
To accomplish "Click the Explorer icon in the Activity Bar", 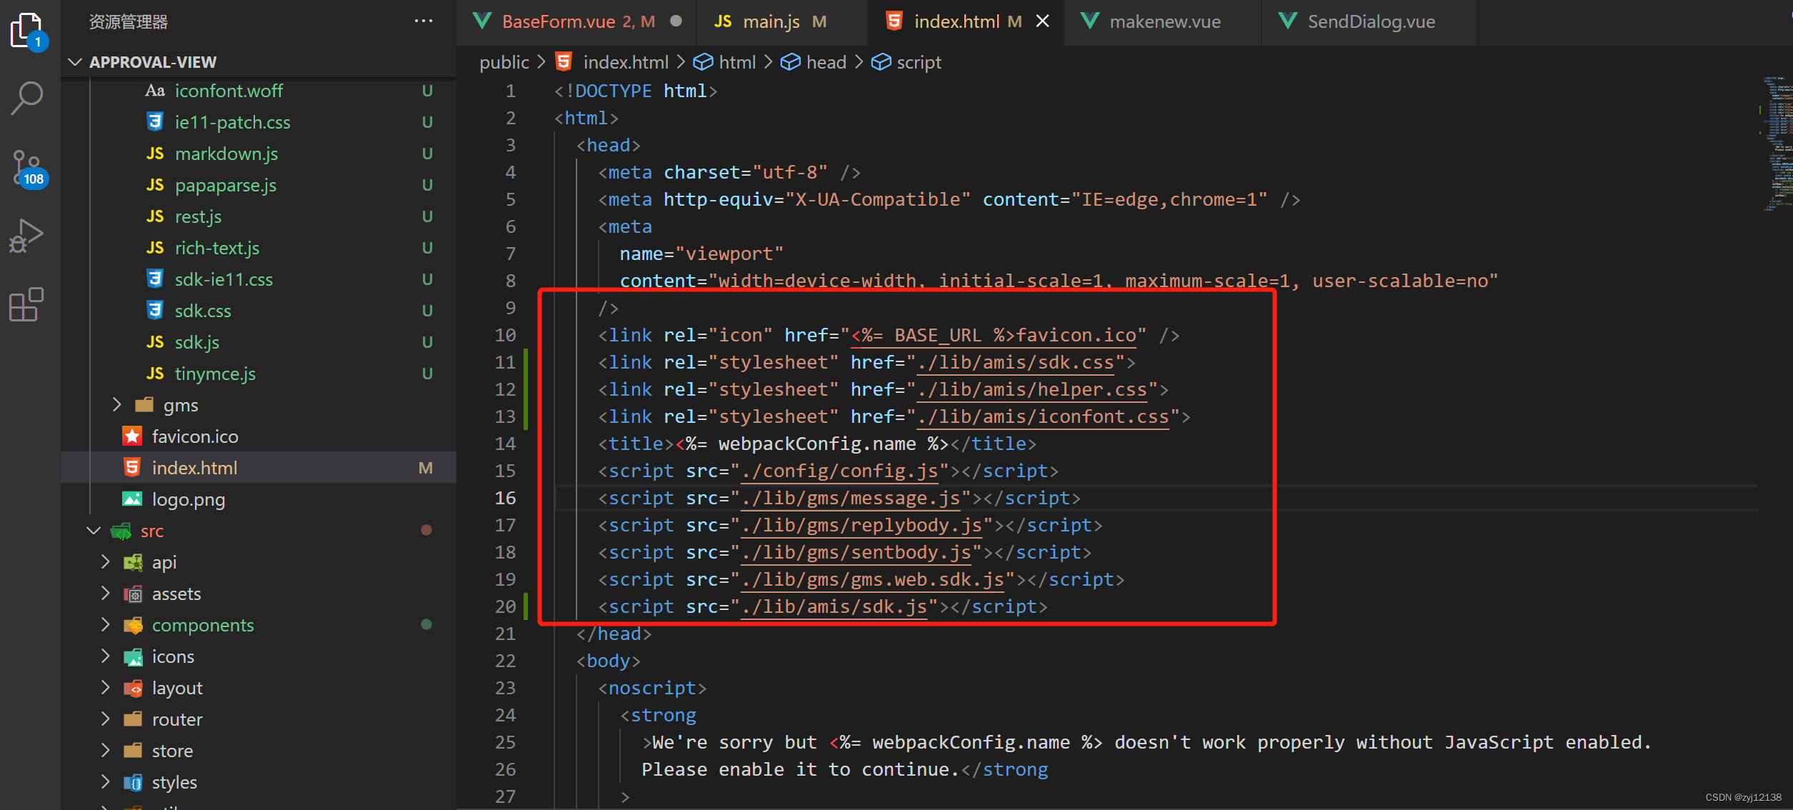I will coord(26,30).
